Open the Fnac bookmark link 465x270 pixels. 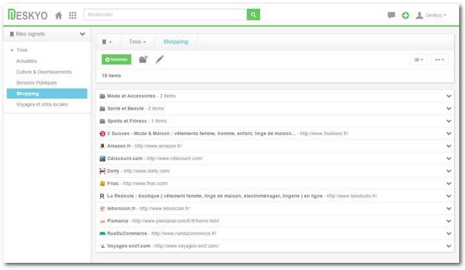113,183
